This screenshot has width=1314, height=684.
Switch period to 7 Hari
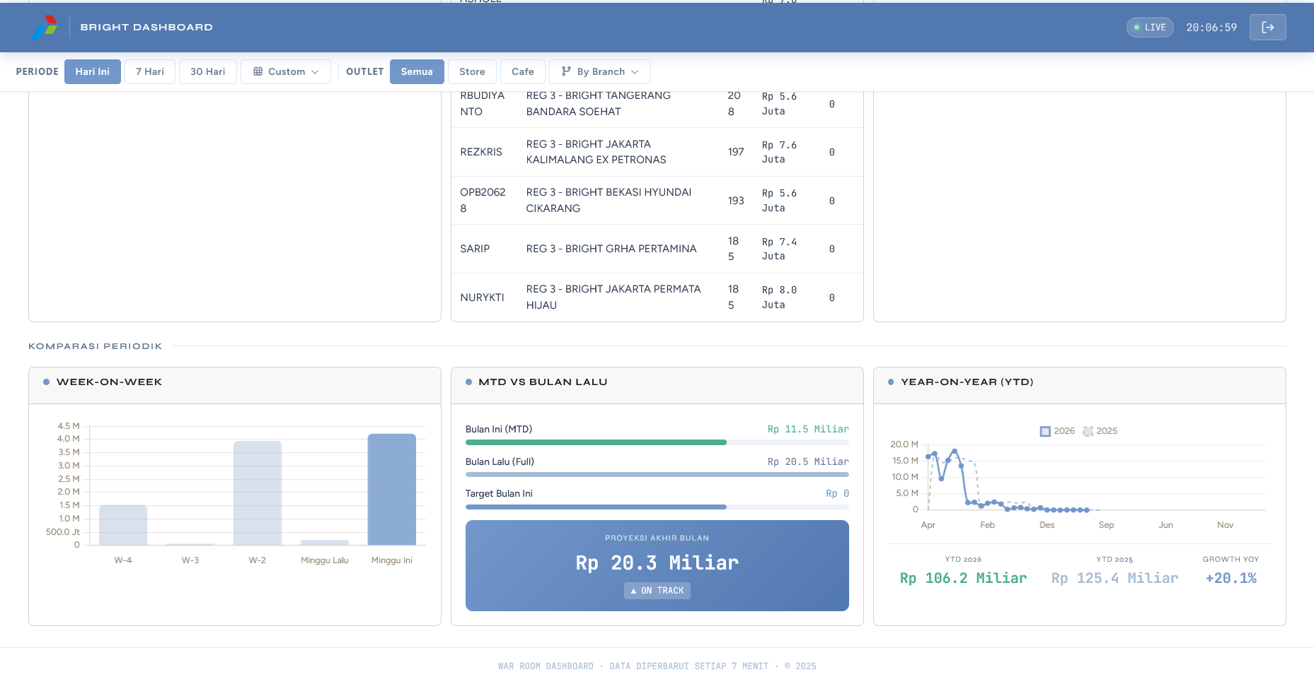click(x=150, y=71)
